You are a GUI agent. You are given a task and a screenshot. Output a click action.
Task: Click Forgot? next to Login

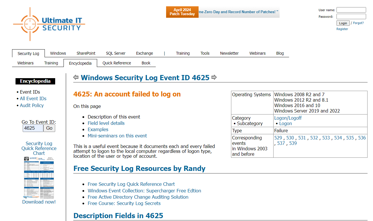359,23
